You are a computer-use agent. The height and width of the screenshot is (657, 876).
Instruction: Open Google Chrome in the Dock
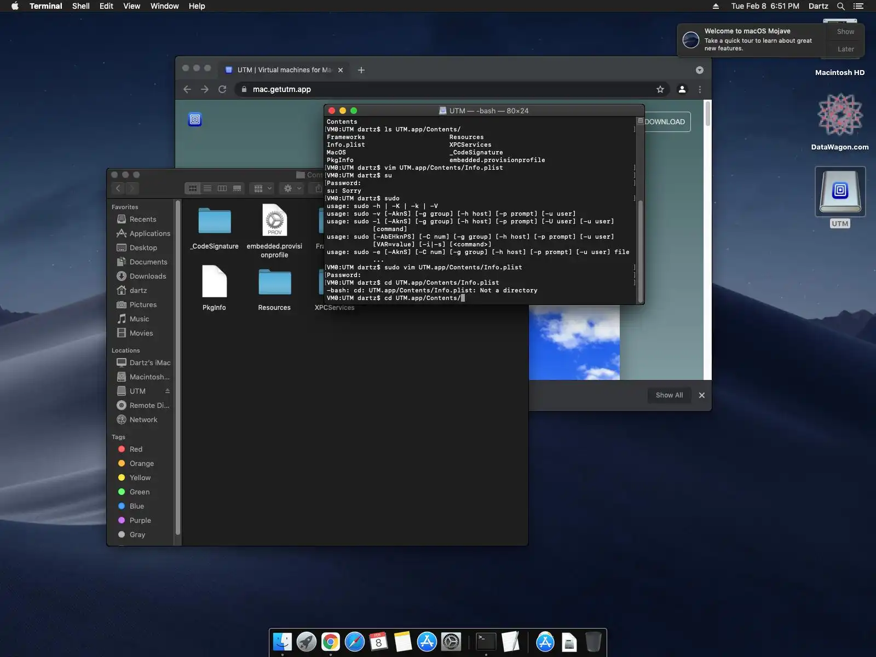[331, 642]
